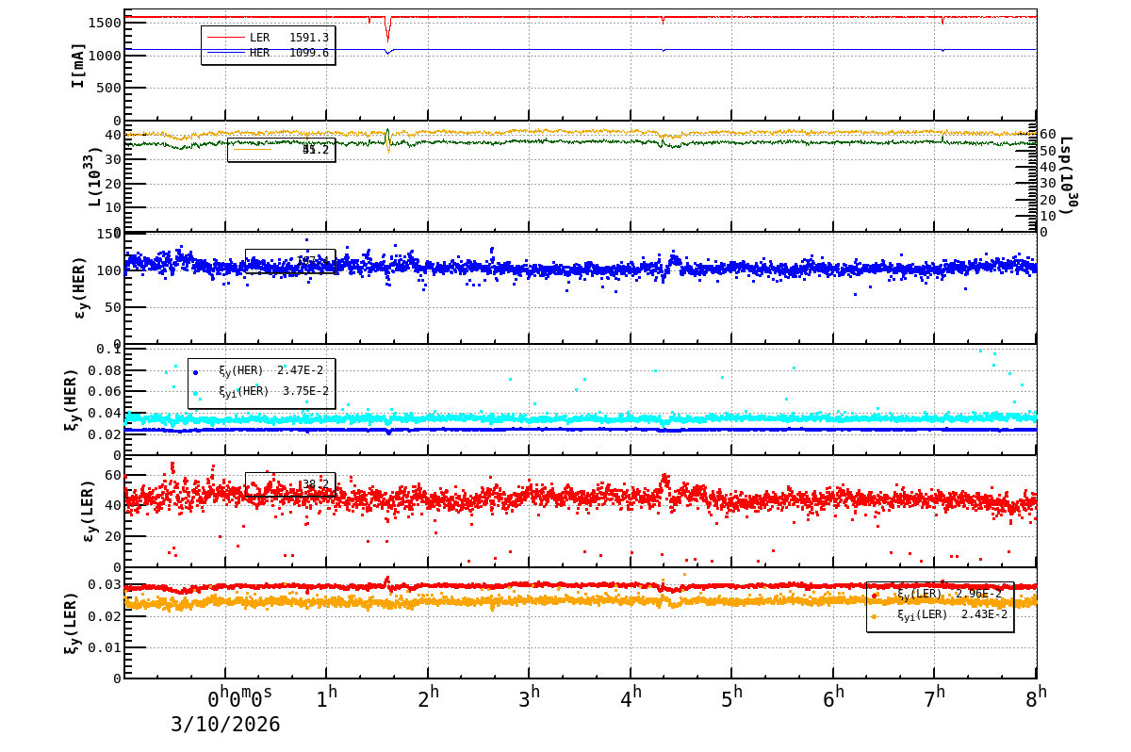Screen dimensions: 1131x752
Task: Click the 4h tick label on time axis
Action: click(631, 698)
